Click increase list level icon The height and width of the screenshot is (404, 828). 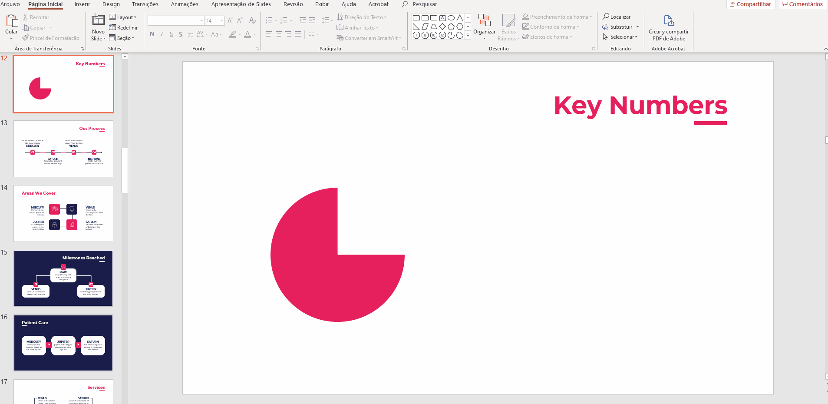coord(312,20)
